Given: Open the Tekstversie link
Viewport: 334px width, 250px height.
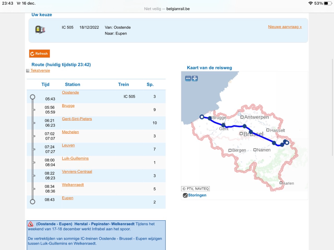Looking at the screenshot, I should coord(40,71).
